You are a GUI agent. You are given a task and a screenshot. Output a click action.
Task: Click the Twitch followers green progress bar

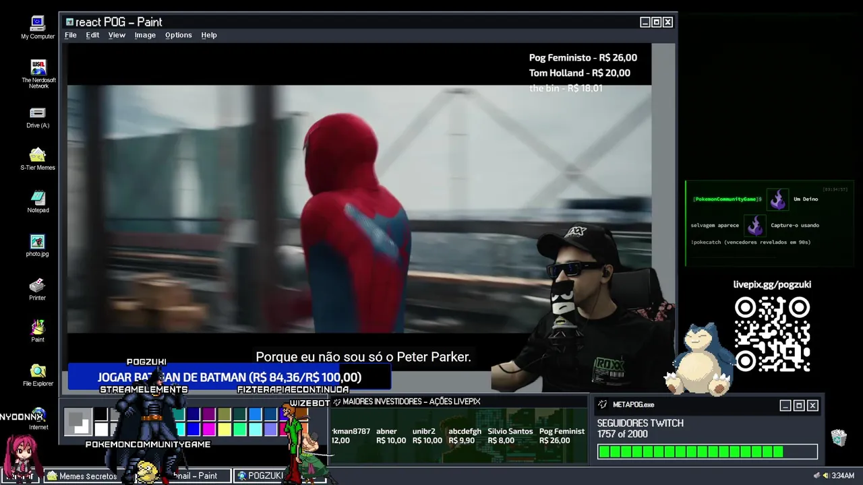(707, 452)
